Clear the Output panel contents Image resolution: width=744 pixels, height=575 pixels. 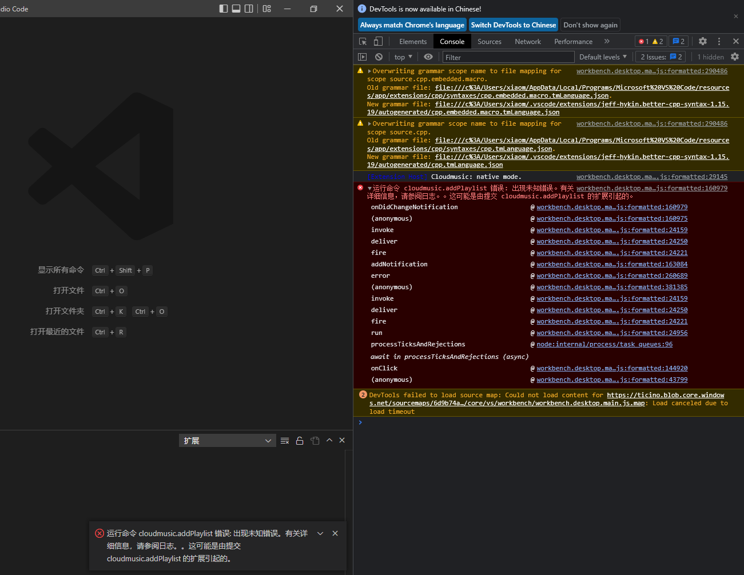pyautogui.click(x=285, y=440)
